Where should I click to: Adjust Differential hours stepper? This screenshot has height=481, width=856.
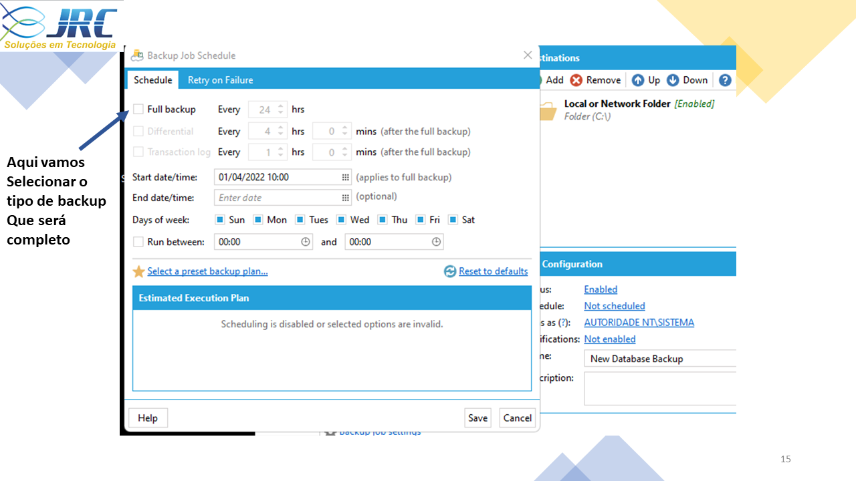pyautogui.click(x=281, y=132)
